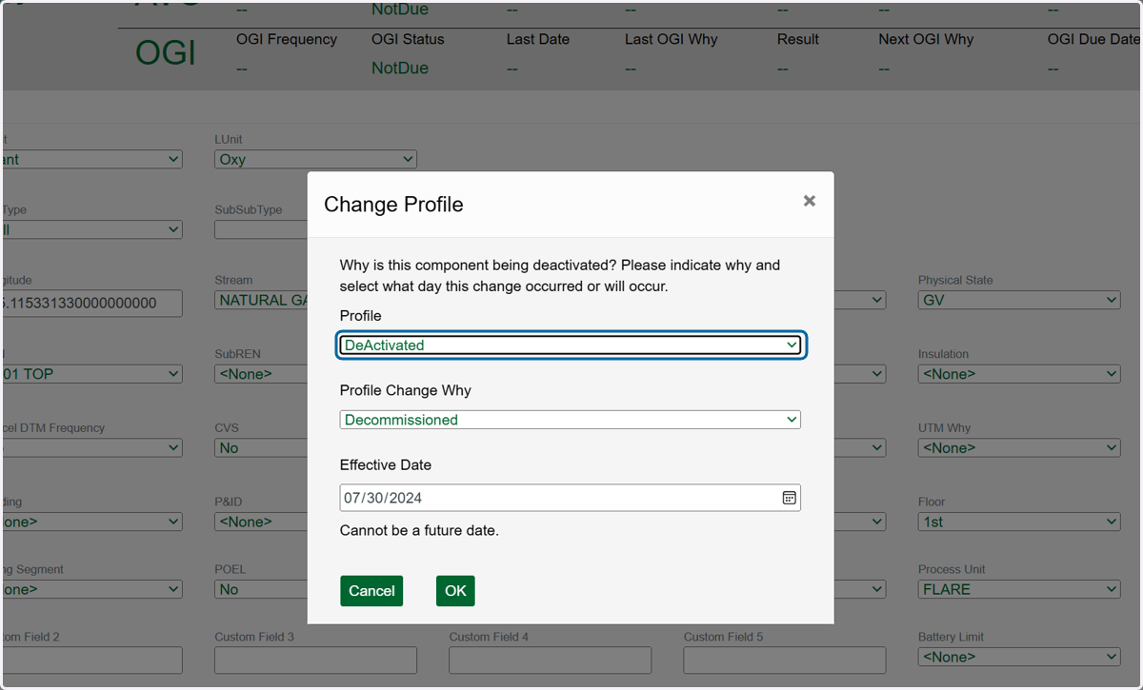This screenshot has height=690, width=1143.
Task: Click the Custom Field 5 input
Action: coord(785,660)
